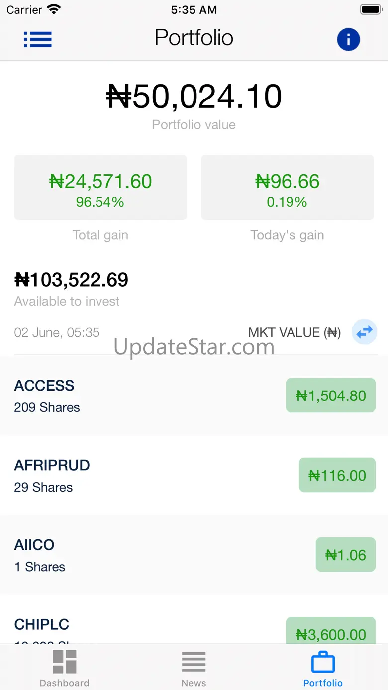The height and width of the screenshot is (690, 388).
Task: Open the Dashboard tab
Action: 65,668
